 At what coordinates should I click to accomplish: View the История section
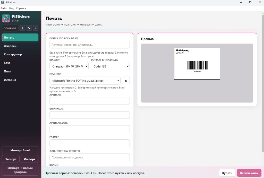[20, 80]
